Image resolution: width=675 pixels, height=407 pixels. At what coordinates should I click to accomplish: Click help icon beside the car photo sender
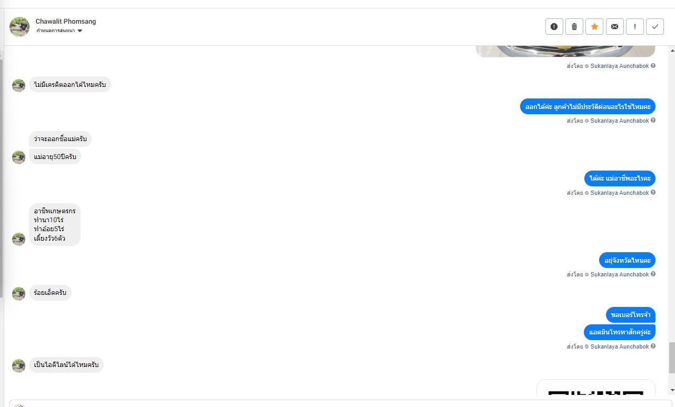pos(653,66)
